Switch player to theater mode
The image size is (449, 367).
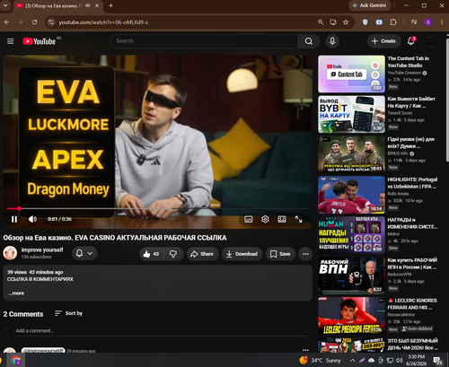(282, 219)
